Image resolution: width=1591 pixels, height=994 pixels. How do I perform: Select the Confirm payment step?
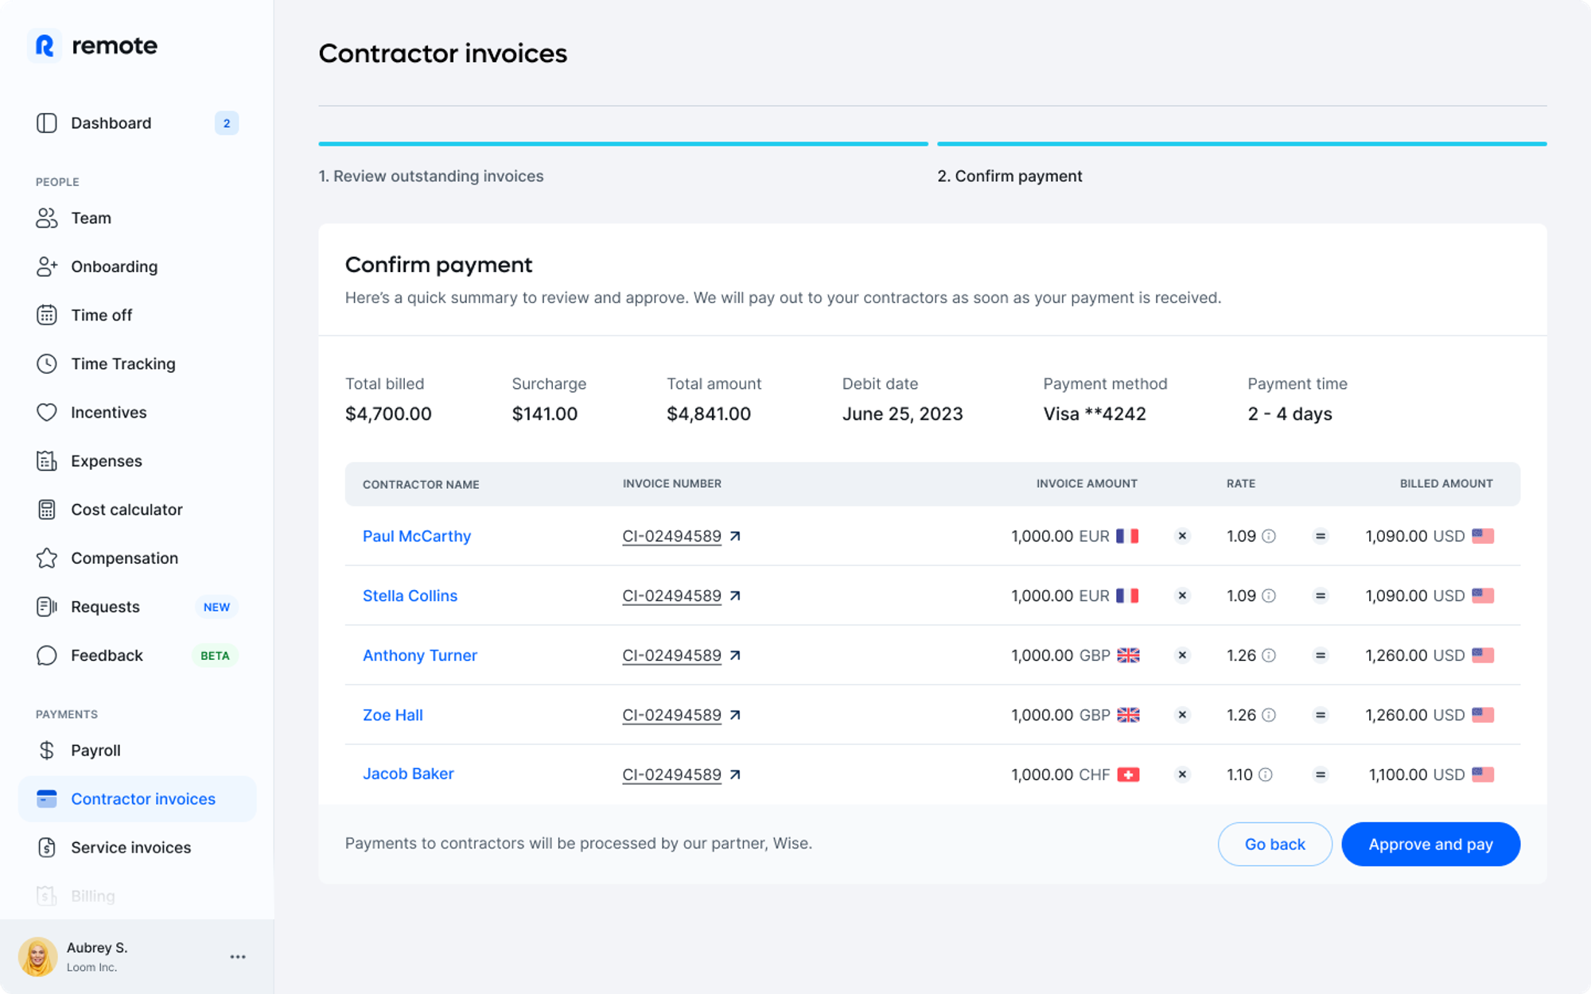1010,176
